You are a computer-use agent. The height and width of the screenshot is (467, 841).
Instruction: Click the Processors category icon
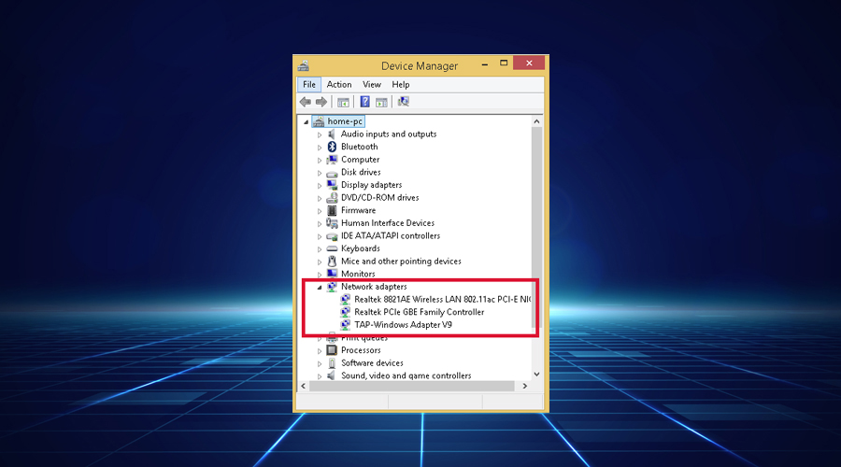click(332, 350)
